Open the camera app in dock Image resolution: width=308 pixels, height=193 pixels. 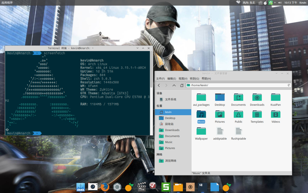[x=93, y=187]
